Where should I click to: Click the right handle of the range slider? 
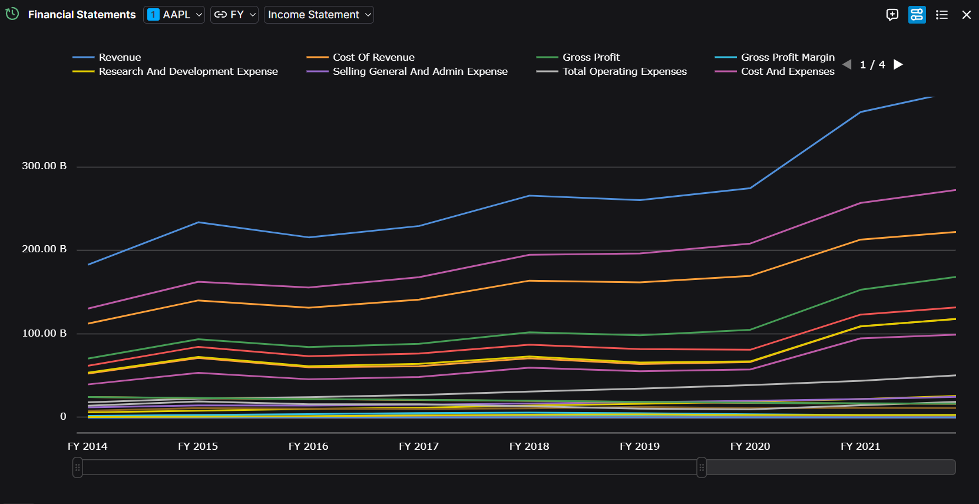(702, 467)
